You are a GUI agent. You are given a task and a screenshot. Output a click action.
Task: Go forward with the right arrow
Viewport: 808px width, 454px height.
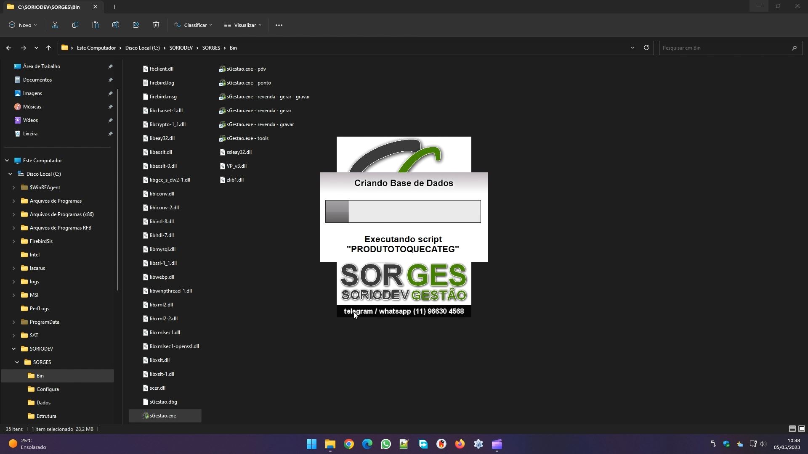click(24, 48)
